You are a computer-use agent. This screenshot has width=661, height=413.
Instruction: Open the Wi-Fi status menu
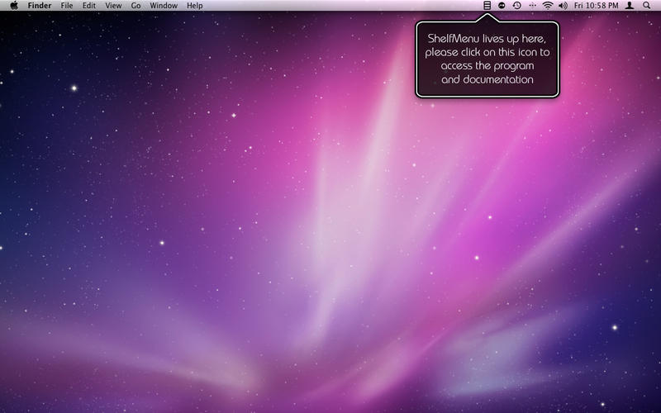(548, 6)
